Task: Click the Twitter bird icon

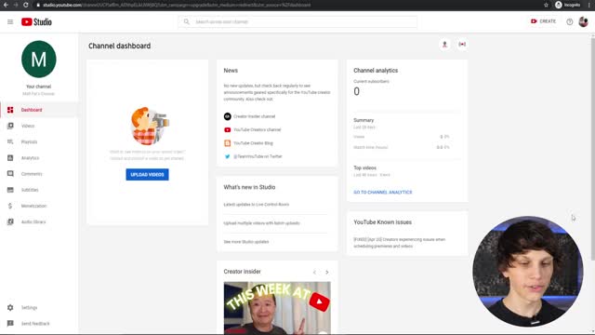Action: coord(227,156)
